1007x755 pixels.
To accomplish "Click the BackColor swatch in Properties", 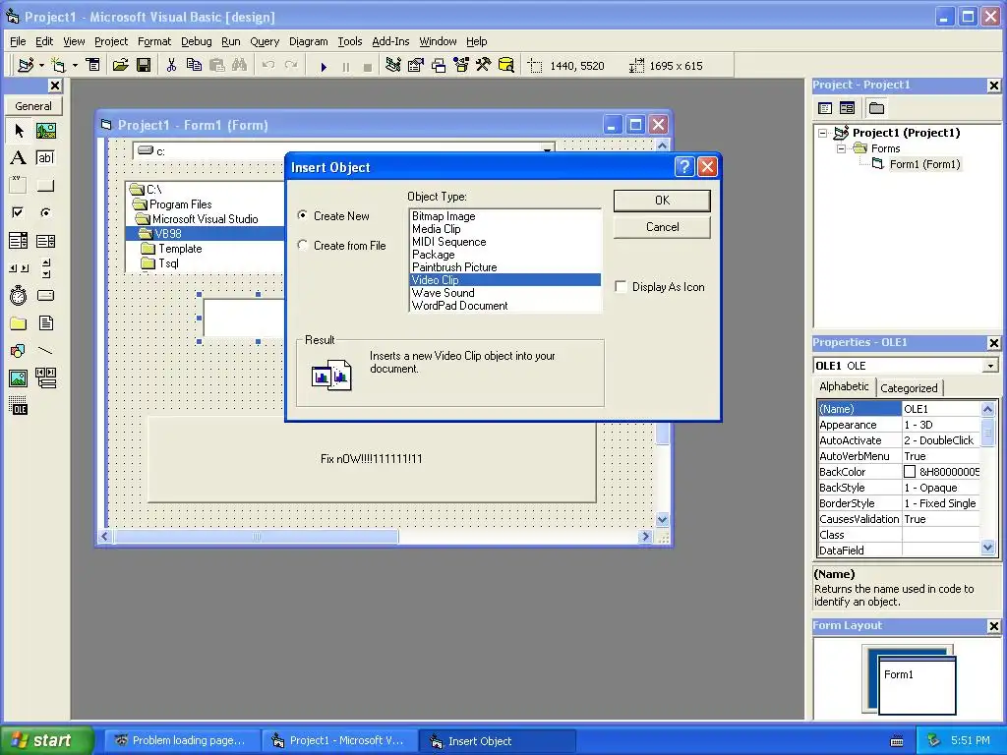I will coord(910,472).
